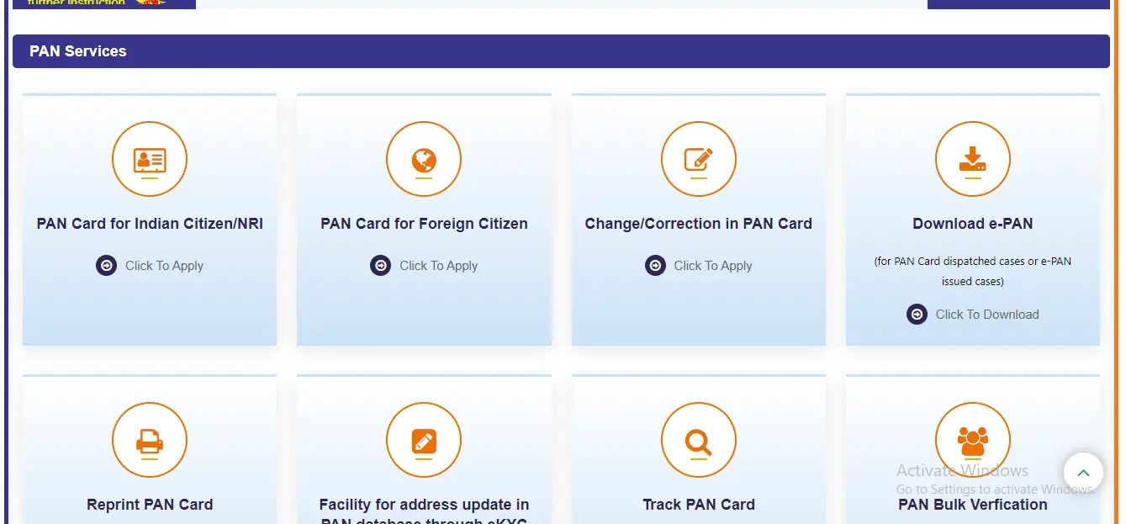Click the Reprint PAN Card heading
The image size is (1126, 524).
[150, 504]
